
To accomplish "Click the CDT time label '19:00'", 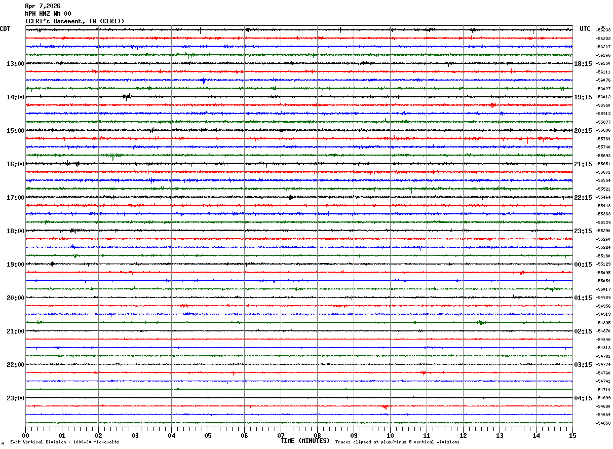I will pyautogui.click(x=16, y=265).
